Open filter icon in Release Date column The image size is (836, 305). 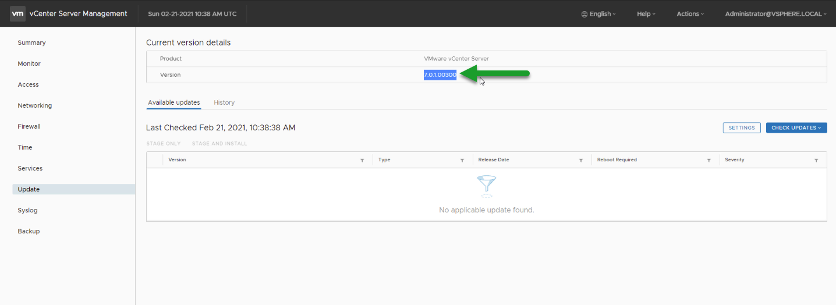pos(581,160)
